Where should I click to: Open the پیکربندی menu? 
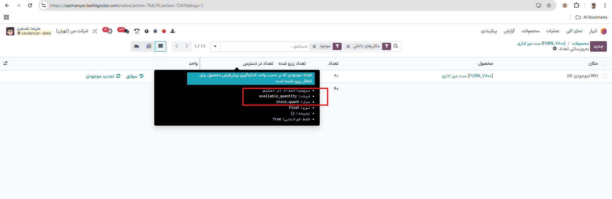click(x=489, y=31)
